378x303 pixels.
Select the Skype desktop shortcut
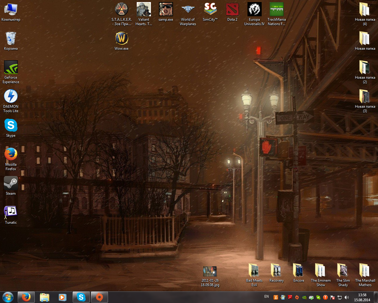[11, 128]
